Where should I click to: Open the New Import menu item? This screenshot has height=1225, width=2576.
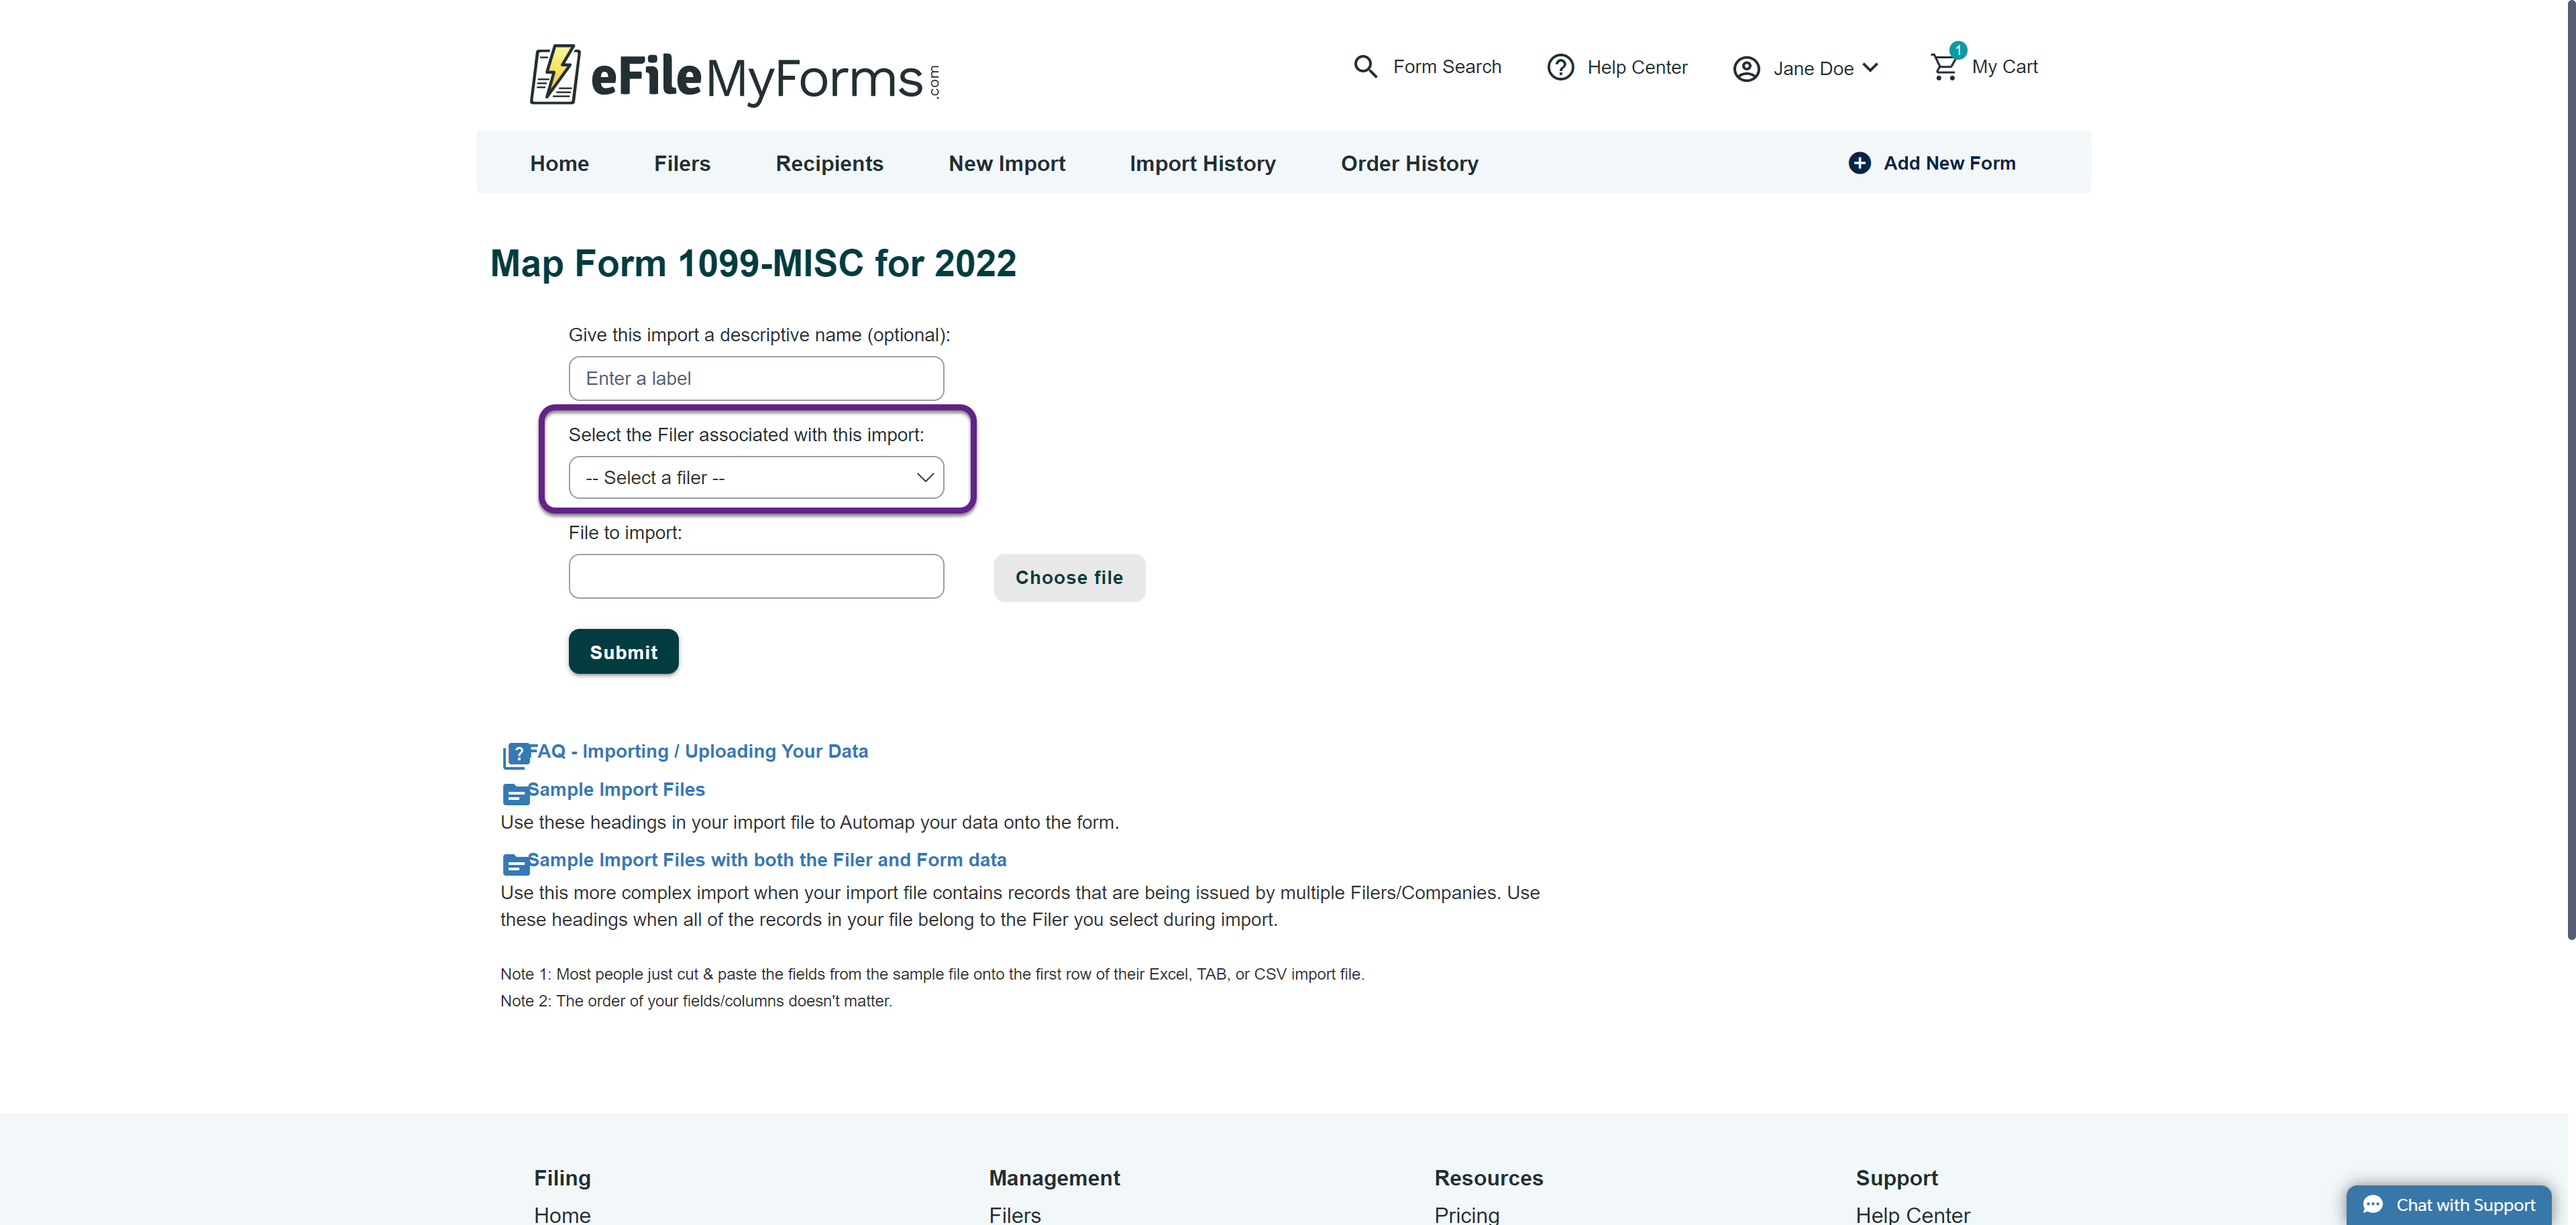point(1006,163)
